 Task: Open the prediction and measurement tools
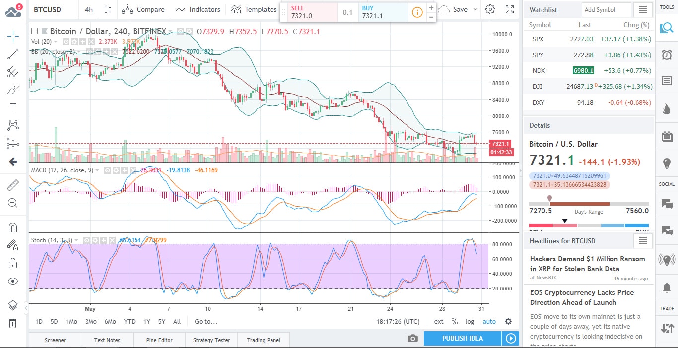pyautogui.click(x=13, y=144)
